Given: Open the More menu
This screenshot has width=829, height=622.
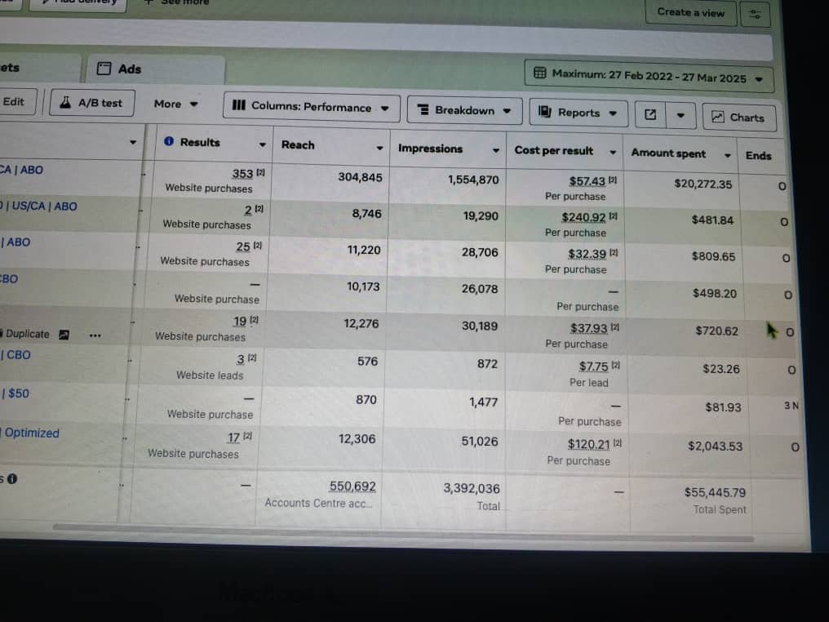Looking at the screenshot, I should click(x=175, y=104).
